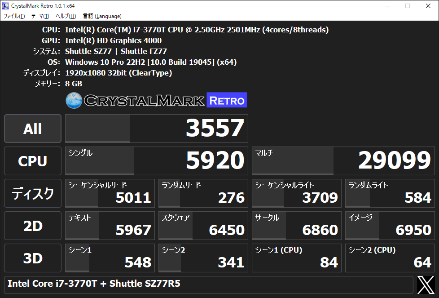Image resolution: width=439 pixels, height=298 pixels.
Task: Click the シーン1 score 548
Action: pos(110,258)
